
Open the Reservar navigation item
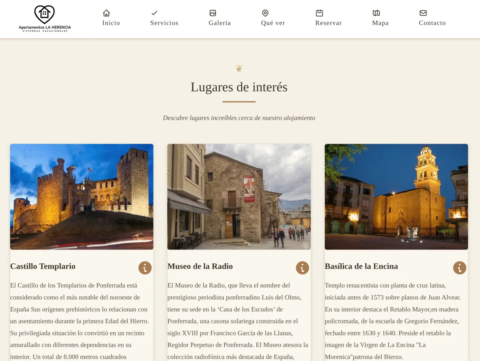pyautogui.click(x=328, y=23)
